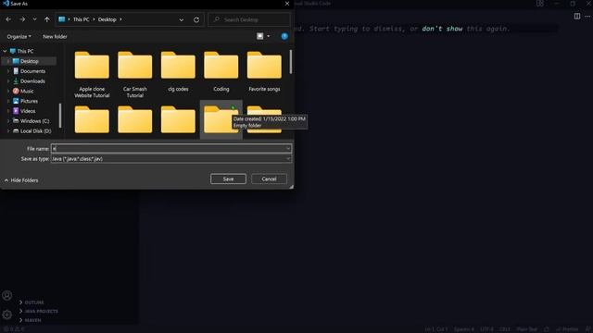Select Windows (C:) drive
The image size is (593, 333).
point(34,121)
